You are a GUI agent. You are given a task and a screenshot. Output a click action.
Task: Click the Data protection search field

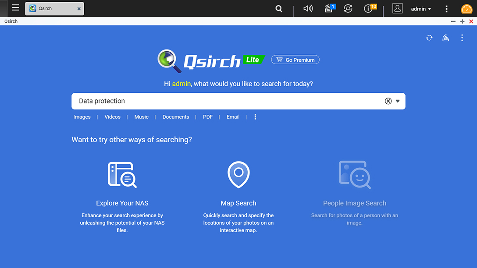click(x=219, y=101)
